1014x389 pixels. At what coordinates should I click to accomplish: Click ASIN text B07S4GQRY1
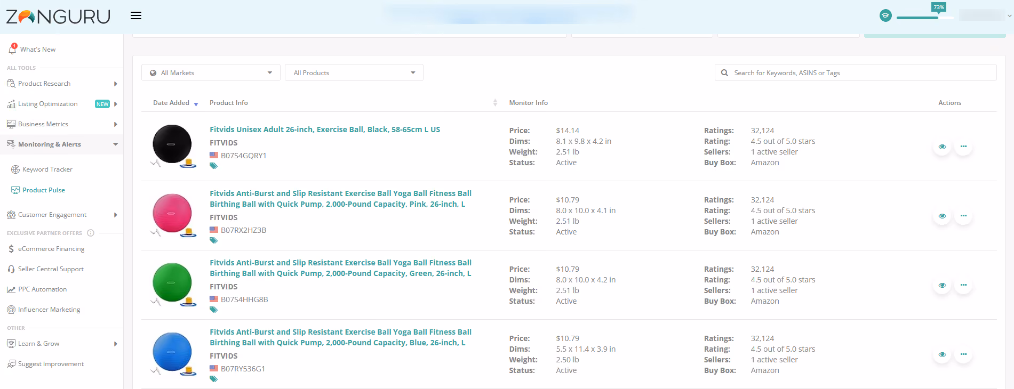(x=244, y=156)
